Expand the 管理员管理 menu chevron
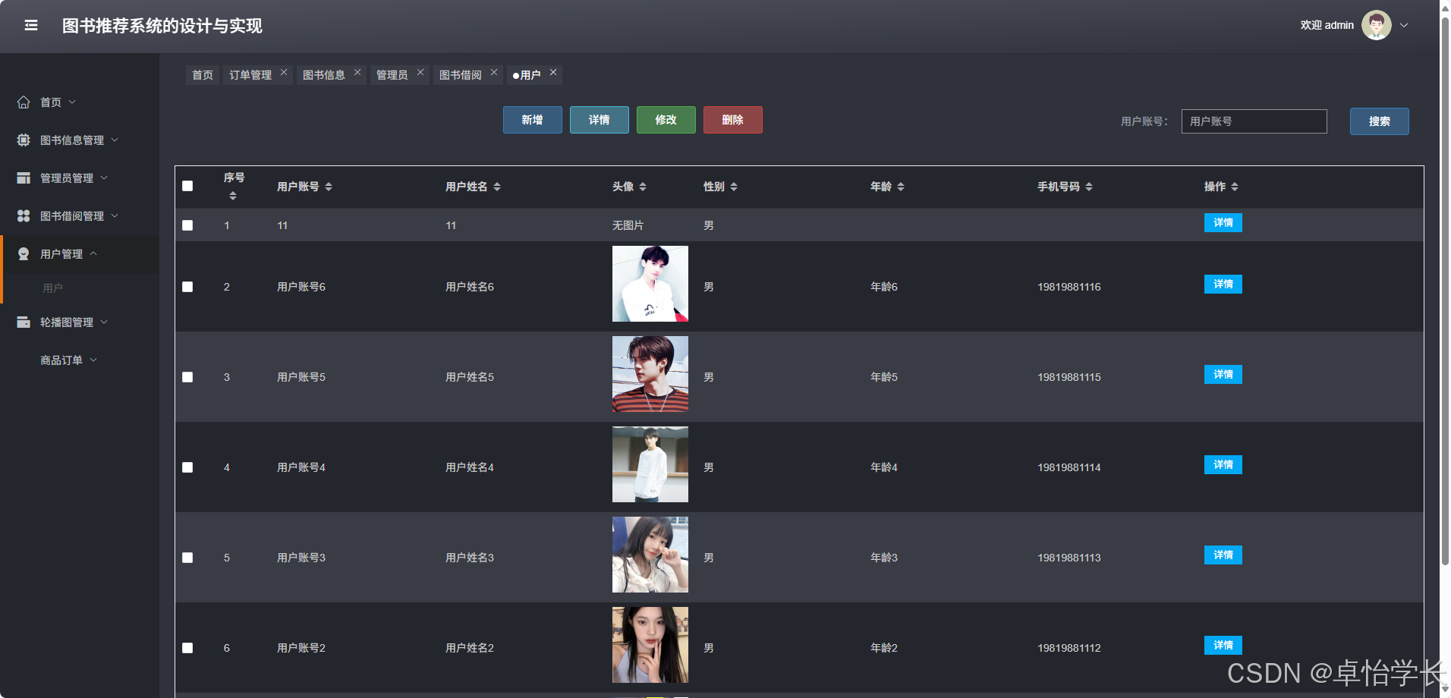Image resolution: width=1451 pixels, height=698 pixels. 104,178
